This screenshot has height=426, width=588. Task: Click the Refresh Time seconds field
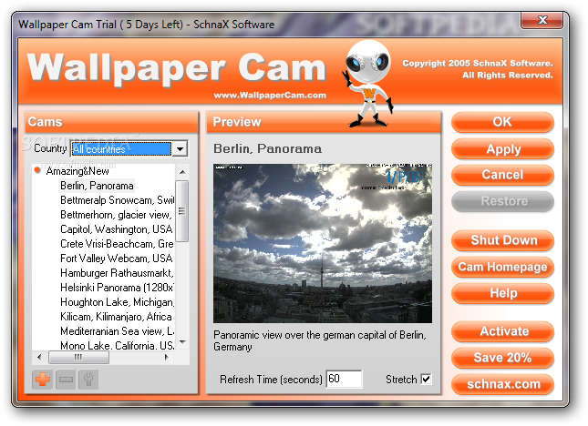(344, 379)
